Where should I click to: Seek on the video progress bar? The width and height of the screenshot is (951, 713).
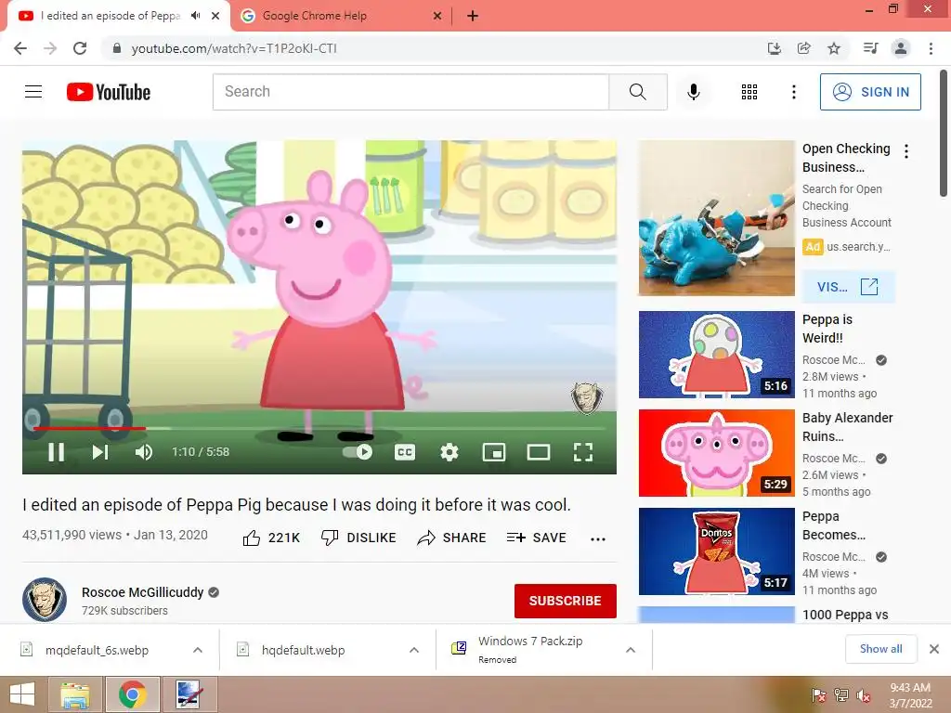click(x=319, y=428)
